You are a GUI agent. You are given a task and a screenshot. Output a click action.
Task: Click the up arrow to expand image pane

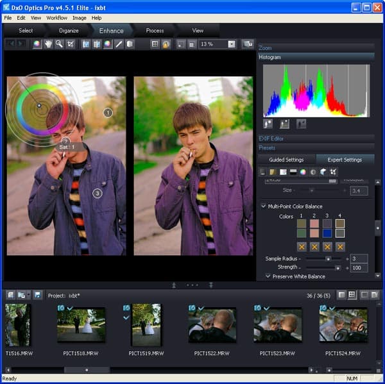click(x=174, y=285)
